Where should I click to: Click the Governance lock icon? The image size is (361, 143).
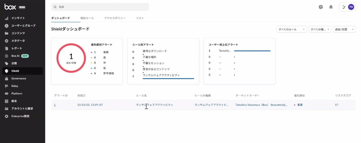coord(6,78)
